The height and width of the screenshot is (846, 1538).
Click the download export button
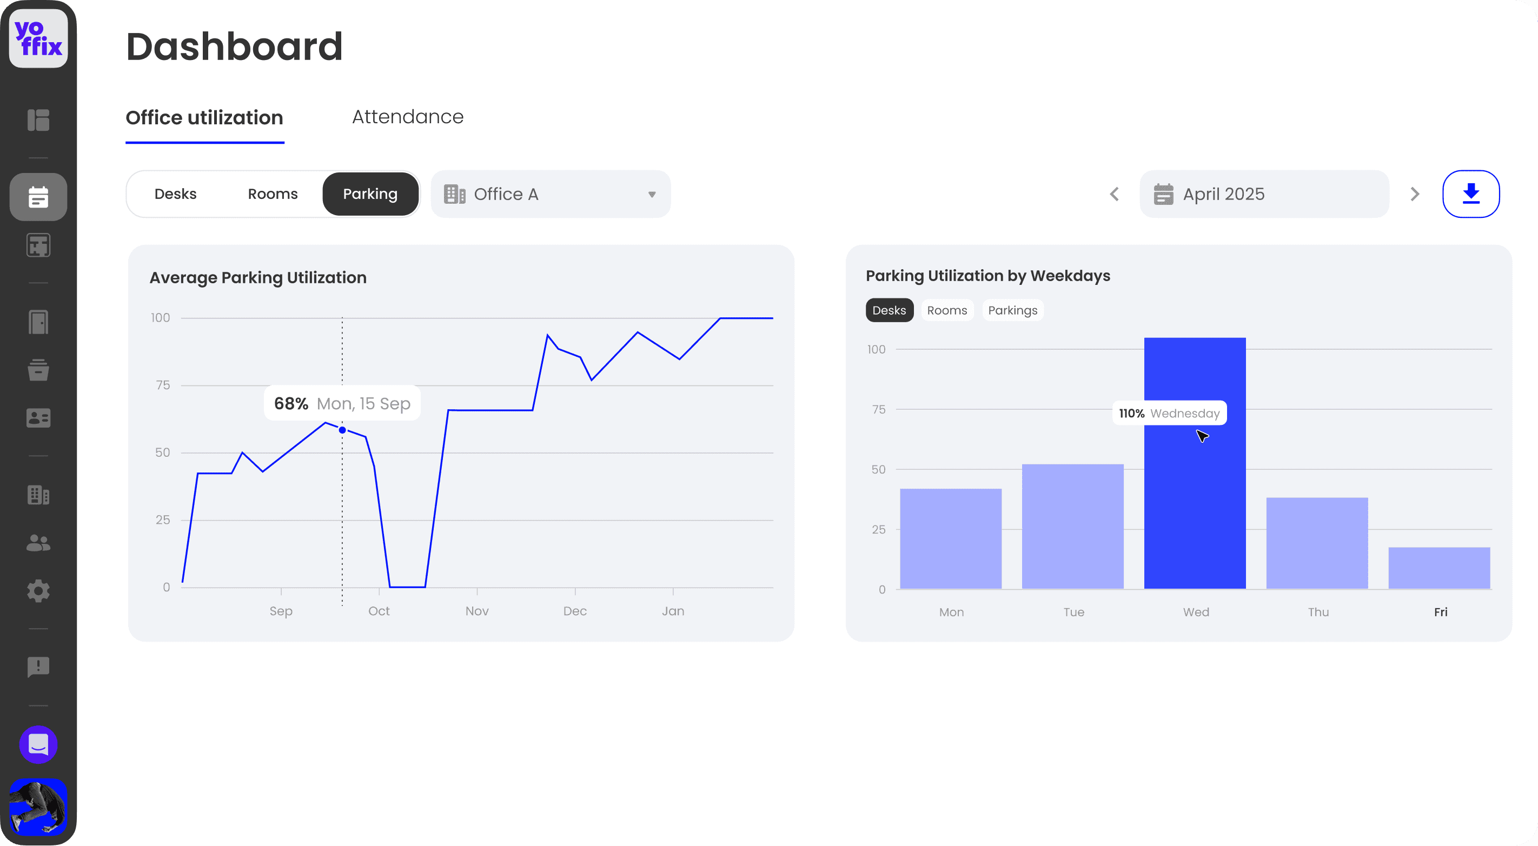coord(1470,194)
